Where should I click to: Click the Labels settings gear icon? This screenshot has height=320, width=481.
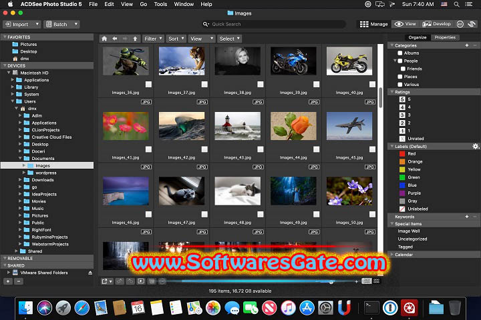(476, 147)
